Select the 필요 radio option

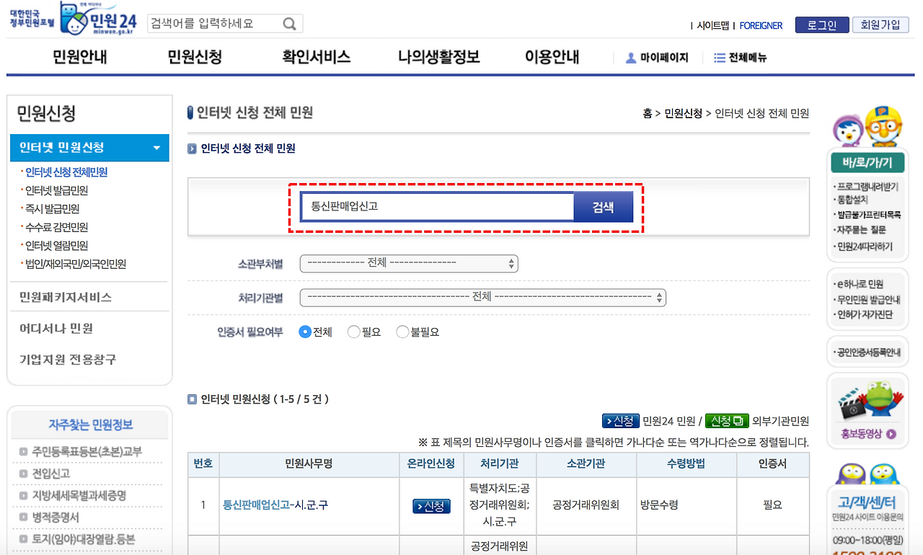coord(353,332)
